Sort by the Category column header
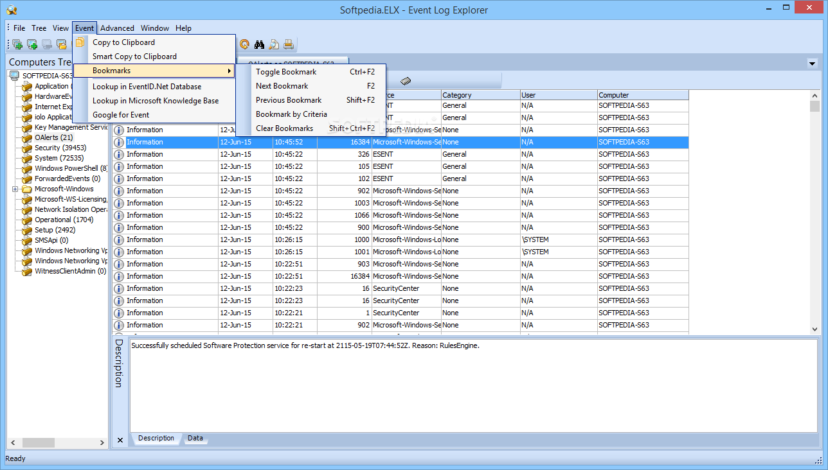This screenshot has width=828, height=470. click(x=481, y=95)
